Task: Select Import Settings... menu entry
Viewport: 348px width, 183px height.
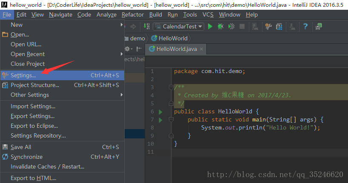Action: pos(63,106)
